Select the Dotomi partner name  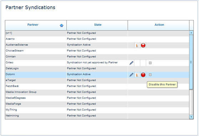coord(10,74)
